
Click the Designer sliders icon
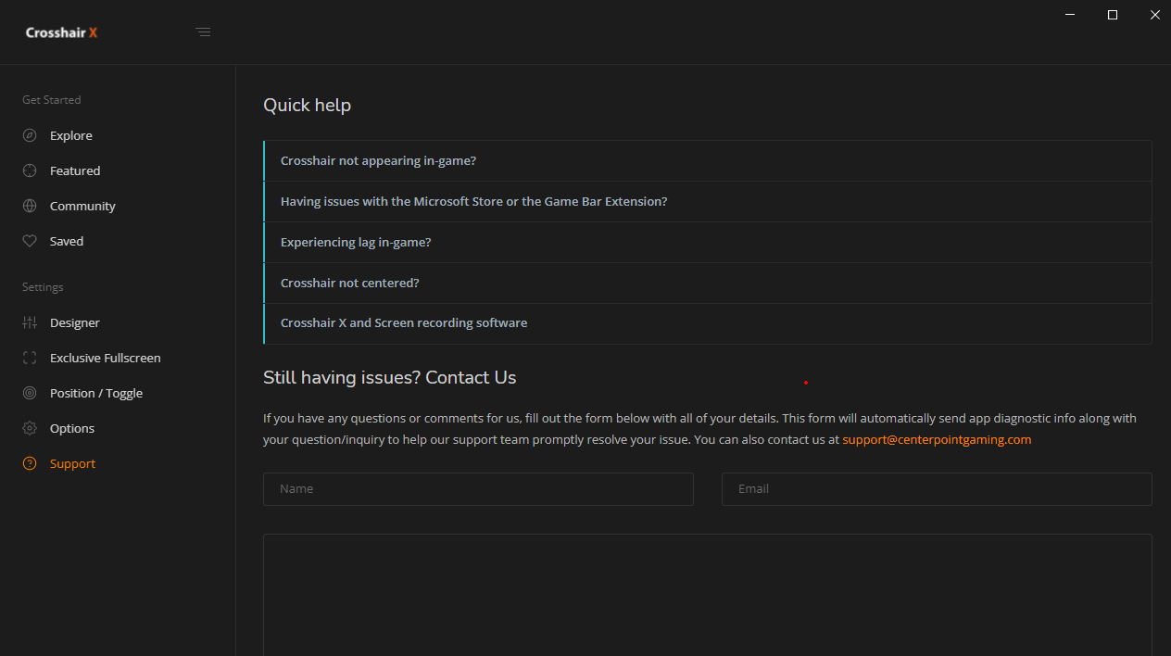[x=30, y=322]
